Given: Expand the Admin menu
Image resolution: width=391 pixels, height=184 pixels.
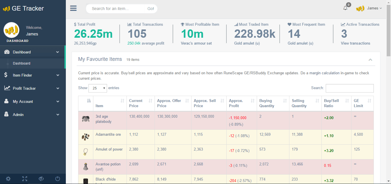Looking at the screenshot, I should pos(33,115).
